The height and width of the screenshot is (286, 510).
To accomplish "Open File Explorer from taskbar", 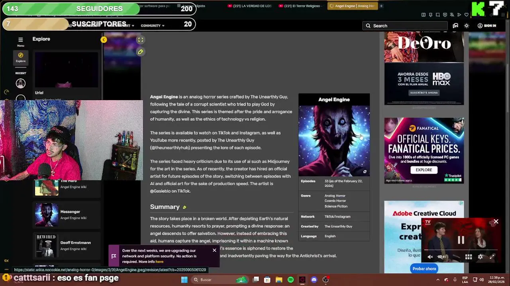I will 279,280.
